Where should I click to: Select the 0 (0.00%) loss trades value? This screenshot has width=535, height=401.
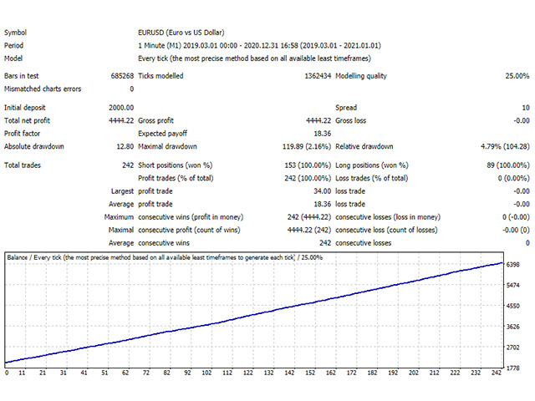click(x=513, y=178)
